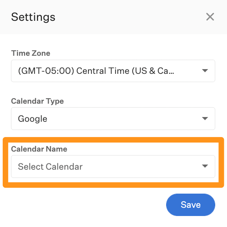The width and height of the screenshot is (227, 227).
Task: Open the Calendar Type combo box
Action: [x=113, y=119]
